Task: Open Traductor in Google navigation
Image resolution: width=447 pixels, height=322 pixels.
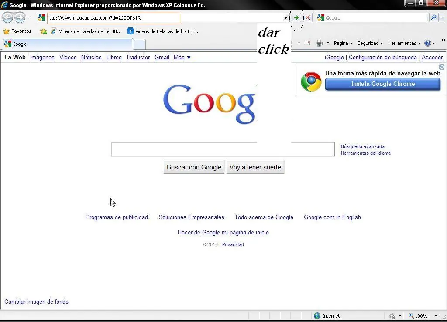Action: (138, 57)
